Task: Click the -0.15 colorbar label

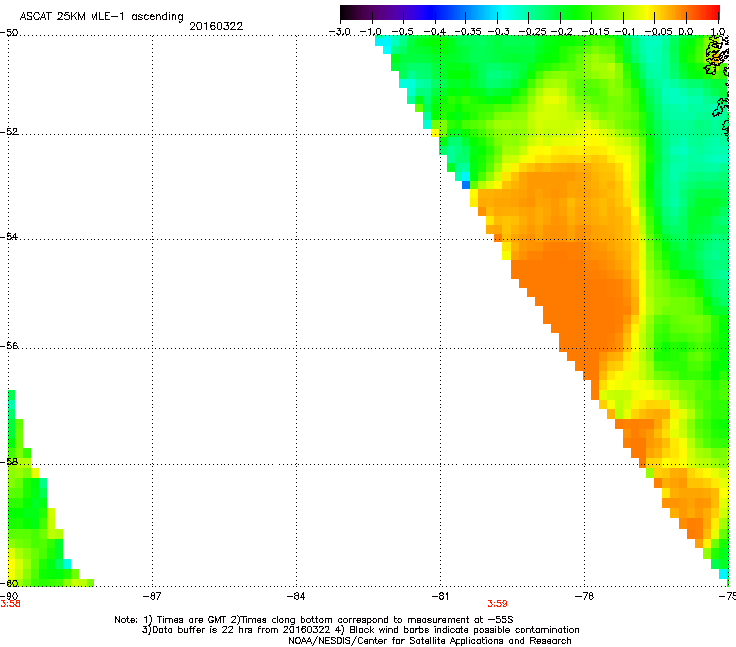Action: pyautogui.click(x=595, y=32)
